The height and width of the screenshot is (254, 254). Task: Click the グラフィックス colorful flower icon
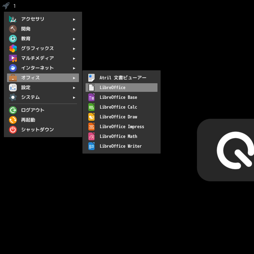pos(13,48)
